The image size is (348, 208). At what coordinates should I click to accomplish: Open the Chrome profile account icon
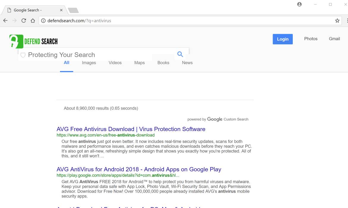tap(299, 4)
